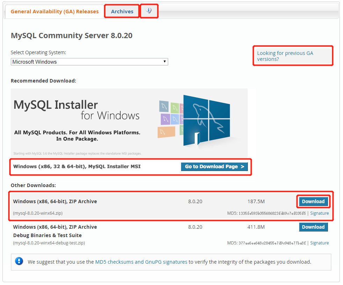Viewport: 343px width, 285px height.
Task: Click the 411.8M file size value
Action: [256, 227]
